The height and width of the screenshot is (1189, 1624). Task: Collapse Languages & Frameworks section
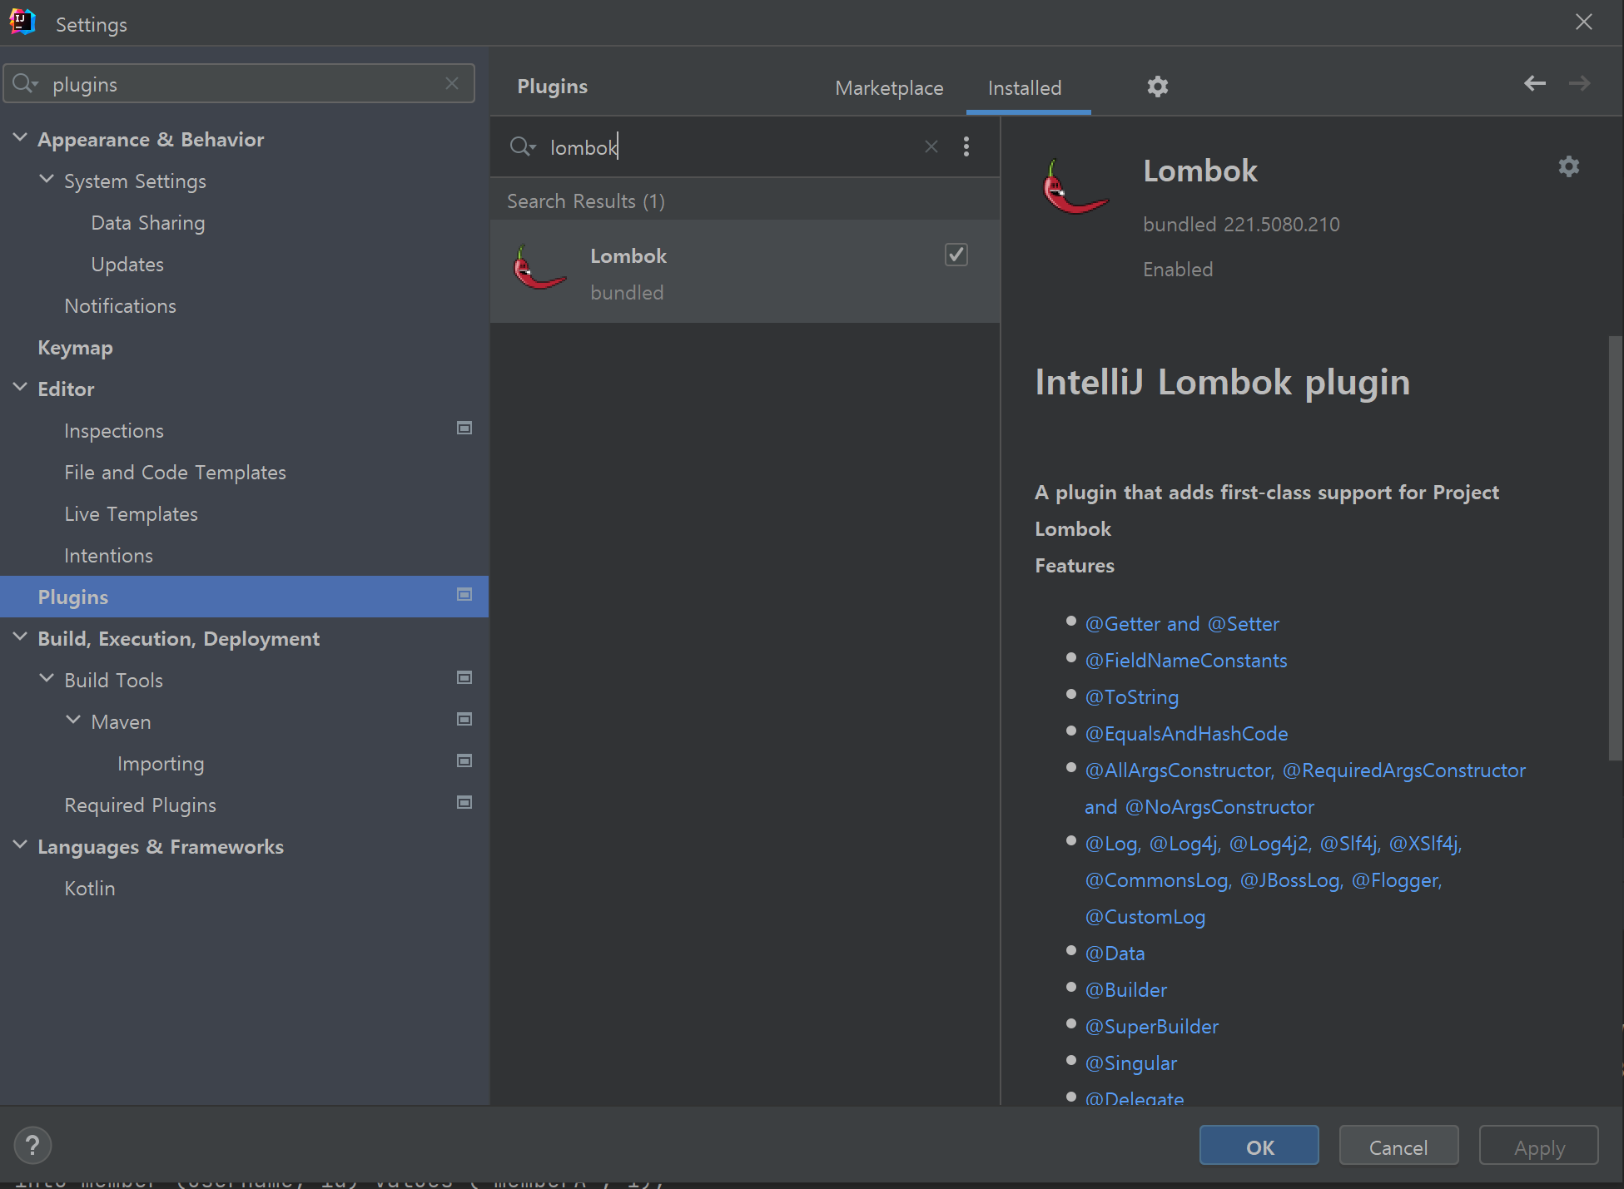click(20, 845)
